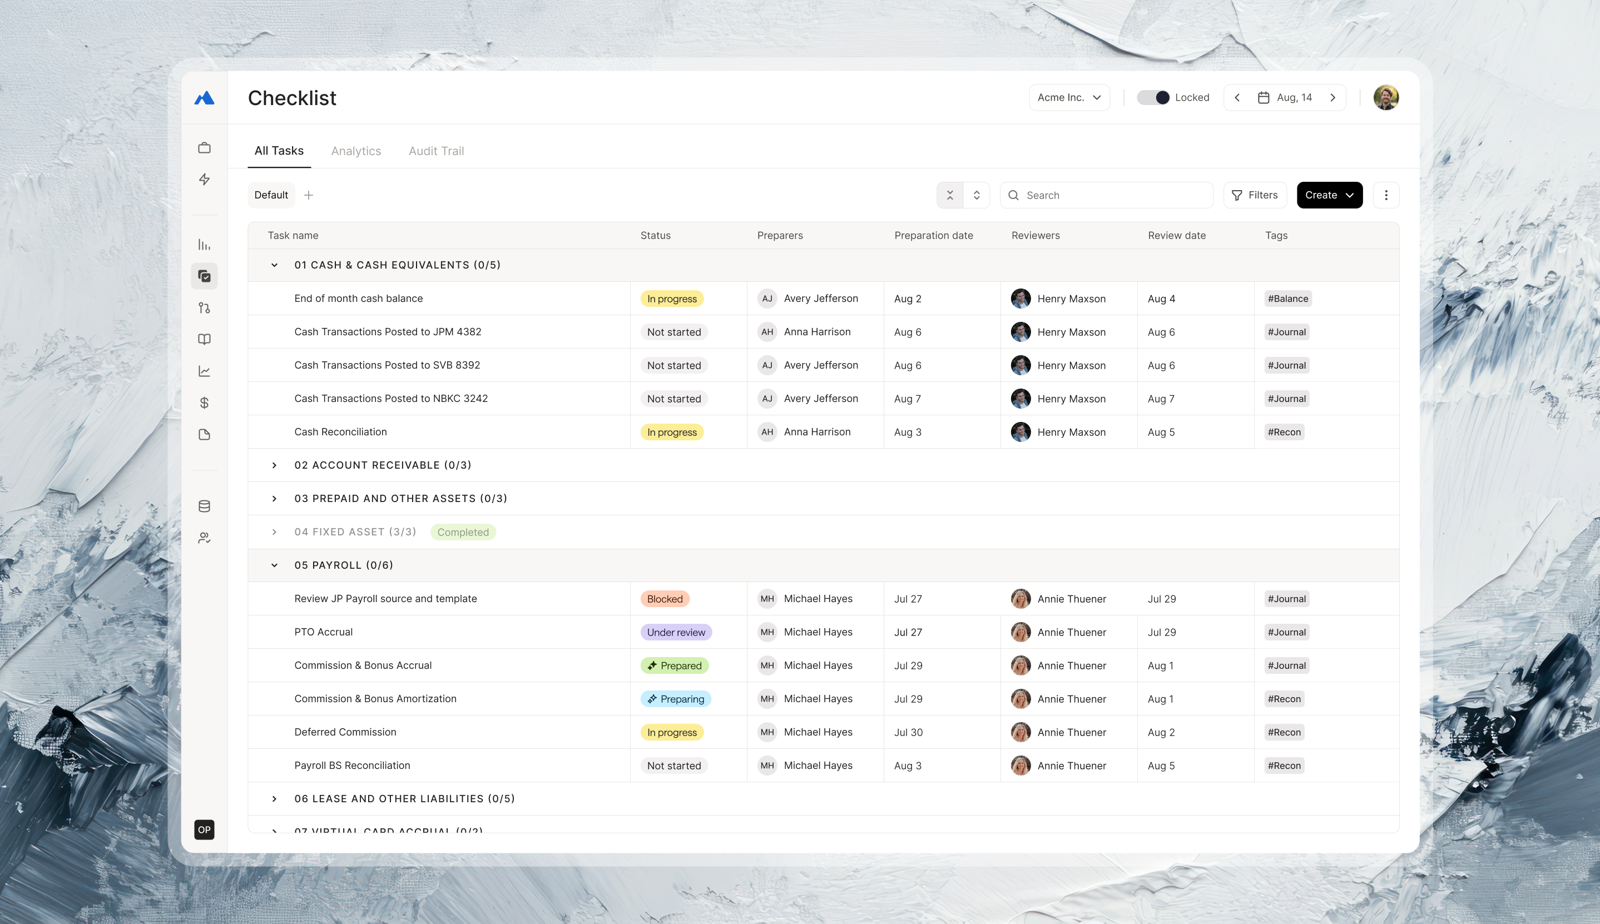Screen dimensions: 1600x924
Task: Click the add view plus icon
Action: 309,196
